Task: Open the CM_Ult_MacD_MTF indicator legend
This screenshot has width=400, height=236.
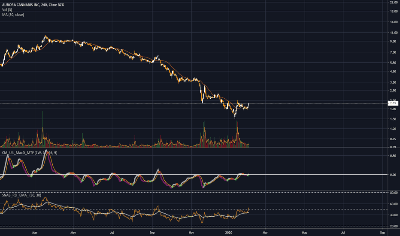Action: click(30, 153)
